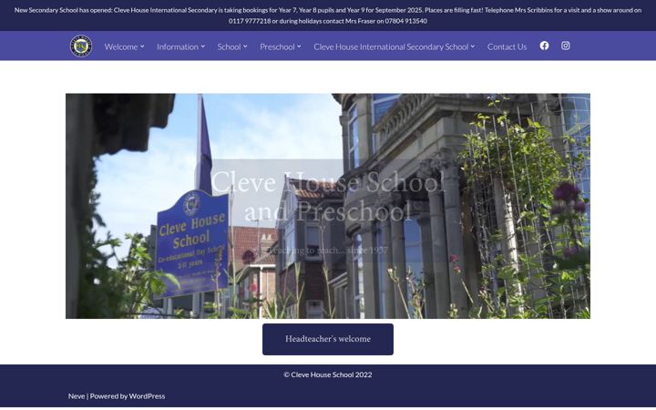Open the Welcome menu item
The width and height of the screenshot is (656, 410).
click(121, 46)
